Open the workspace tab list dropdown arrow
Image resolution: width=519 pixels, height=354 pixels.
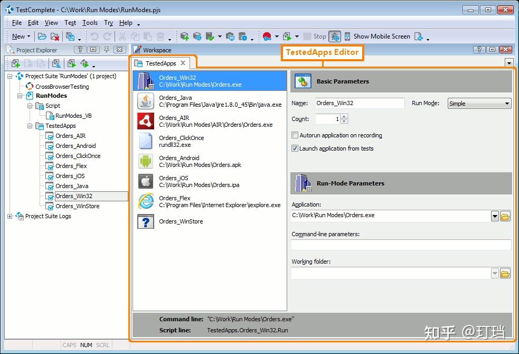509,62
